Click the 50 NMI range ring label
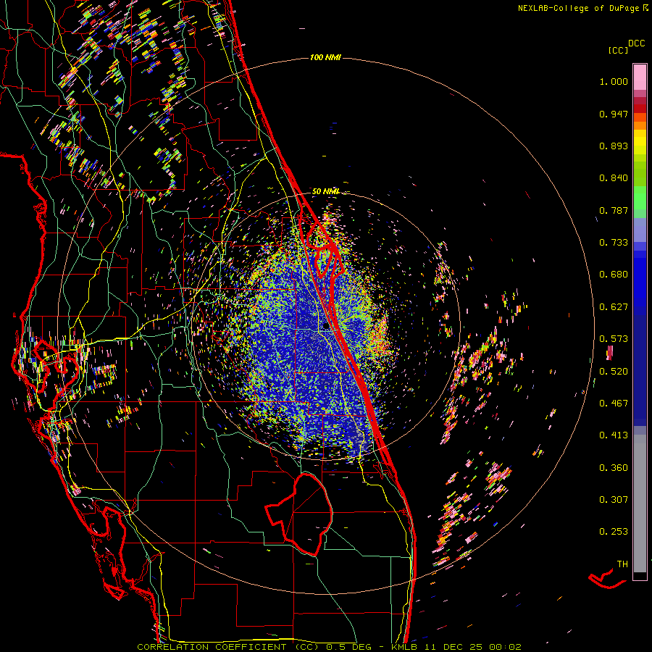 (x=325, y=191)
